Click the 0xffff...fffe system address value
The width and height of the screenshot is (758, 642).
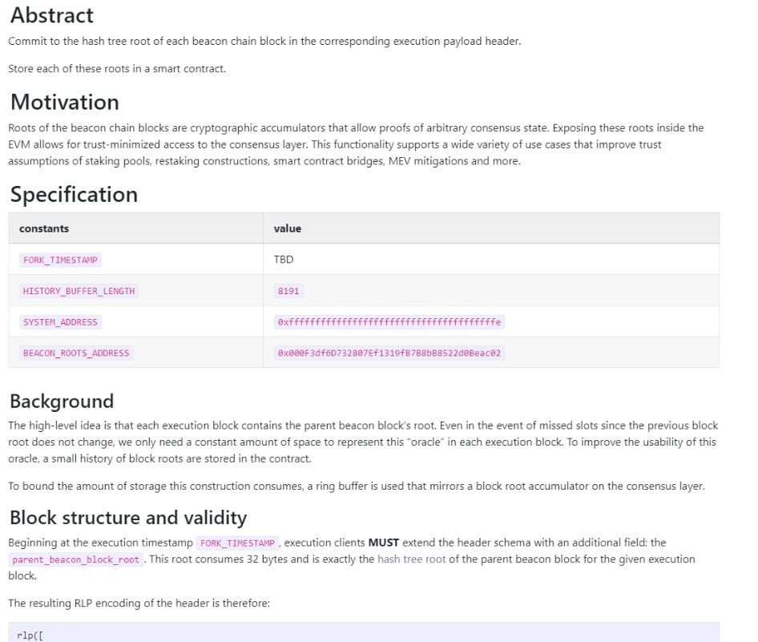tap(389, 322)
